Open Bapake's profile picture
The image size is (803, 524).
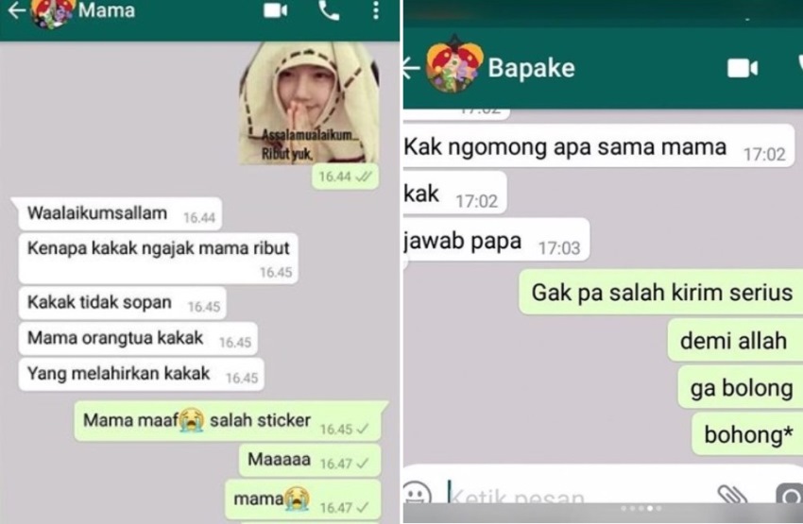click(x=454, y=66)
